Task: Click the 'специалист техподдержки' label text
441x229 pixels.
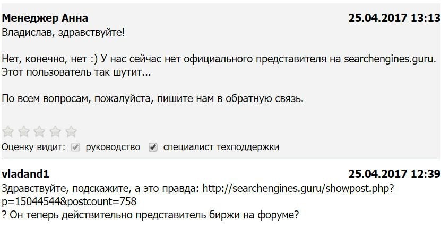Action: pos(221,148)
